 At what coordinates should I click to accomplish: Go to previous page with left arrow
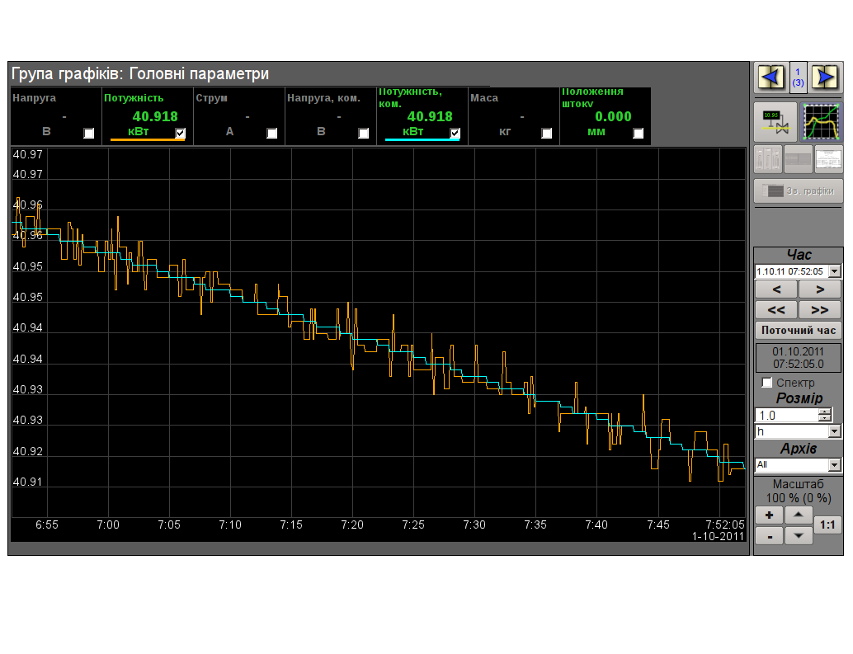[771, 77]
